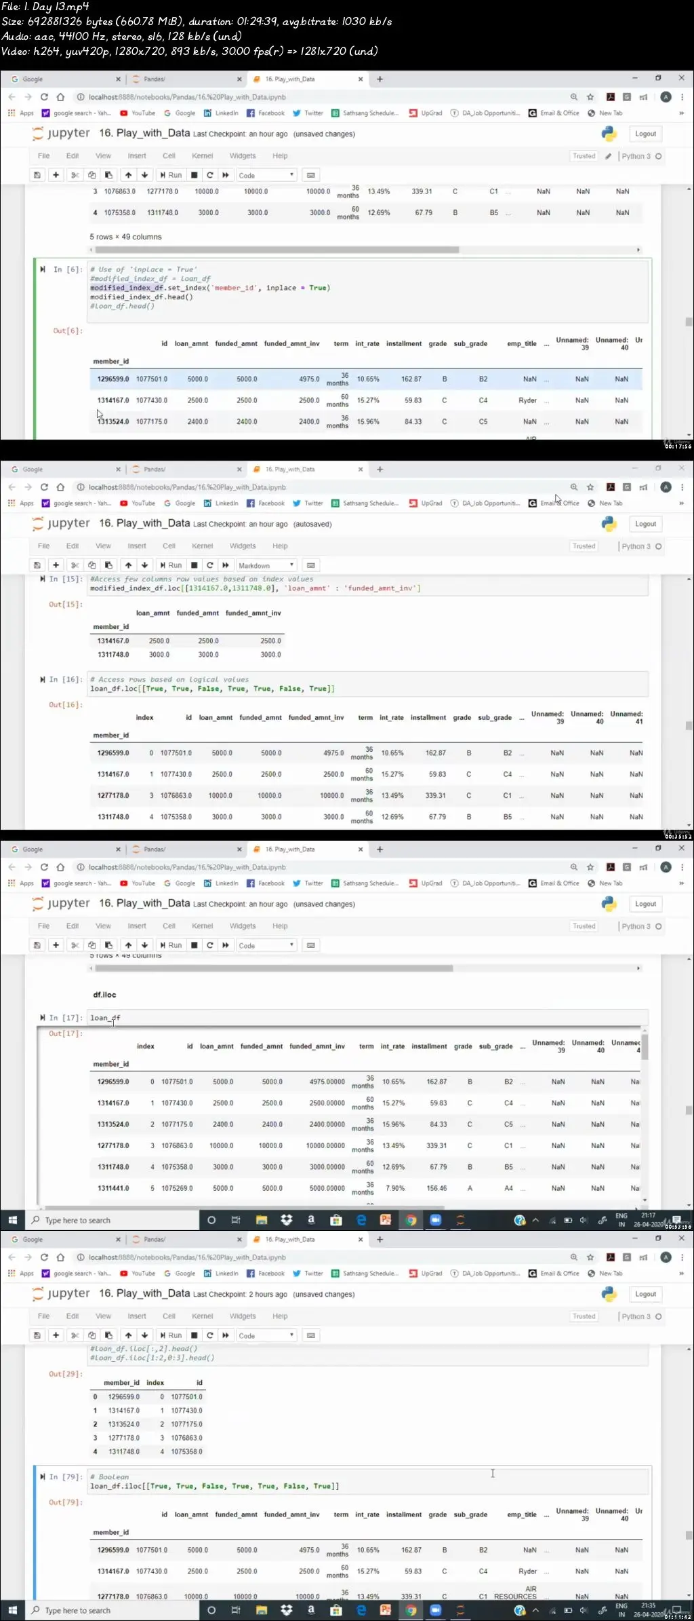Expand the bookmarks overflow chevron in the autosaved frame
The height and width of the screenshot is (1621, 694).
click(681, 503)
